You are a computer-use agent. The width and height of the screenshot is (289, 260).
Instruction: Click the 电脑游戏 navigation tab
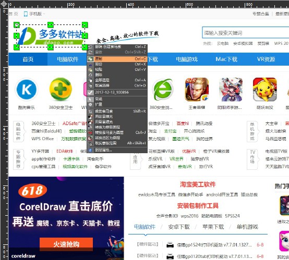pos(187,59)
